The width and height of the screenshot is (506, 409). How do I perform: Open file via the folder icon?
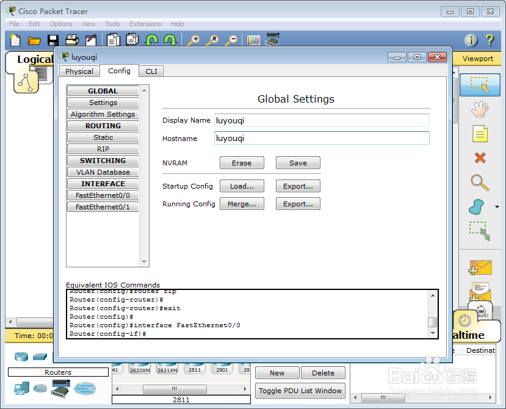point(34,40)
